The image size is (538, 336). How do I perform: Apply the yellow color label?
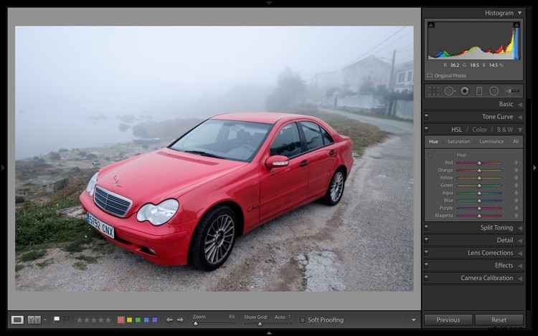[x=129, y=320]
